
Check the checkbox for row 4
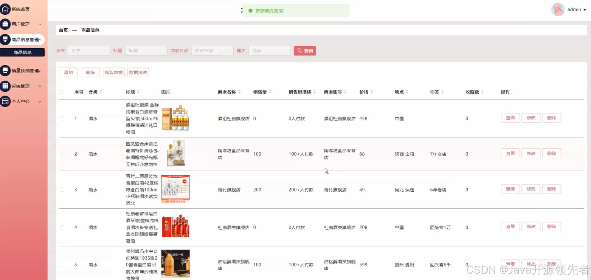coord(62,227)
